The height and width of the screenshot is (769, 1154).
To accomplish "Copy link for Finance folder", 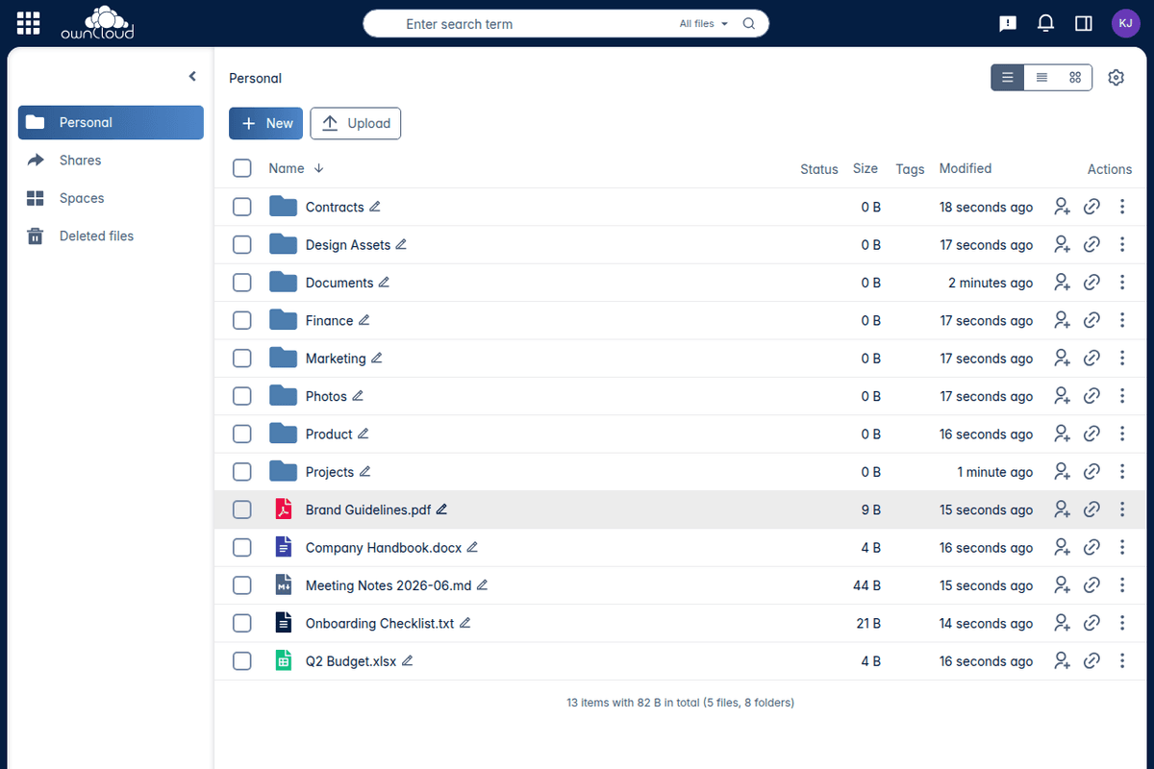I will click(x=1091, y=320).
